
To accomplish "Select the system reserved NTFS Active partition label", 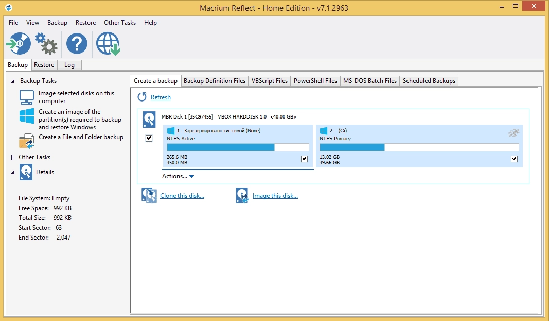I will (x=181, y=139).
